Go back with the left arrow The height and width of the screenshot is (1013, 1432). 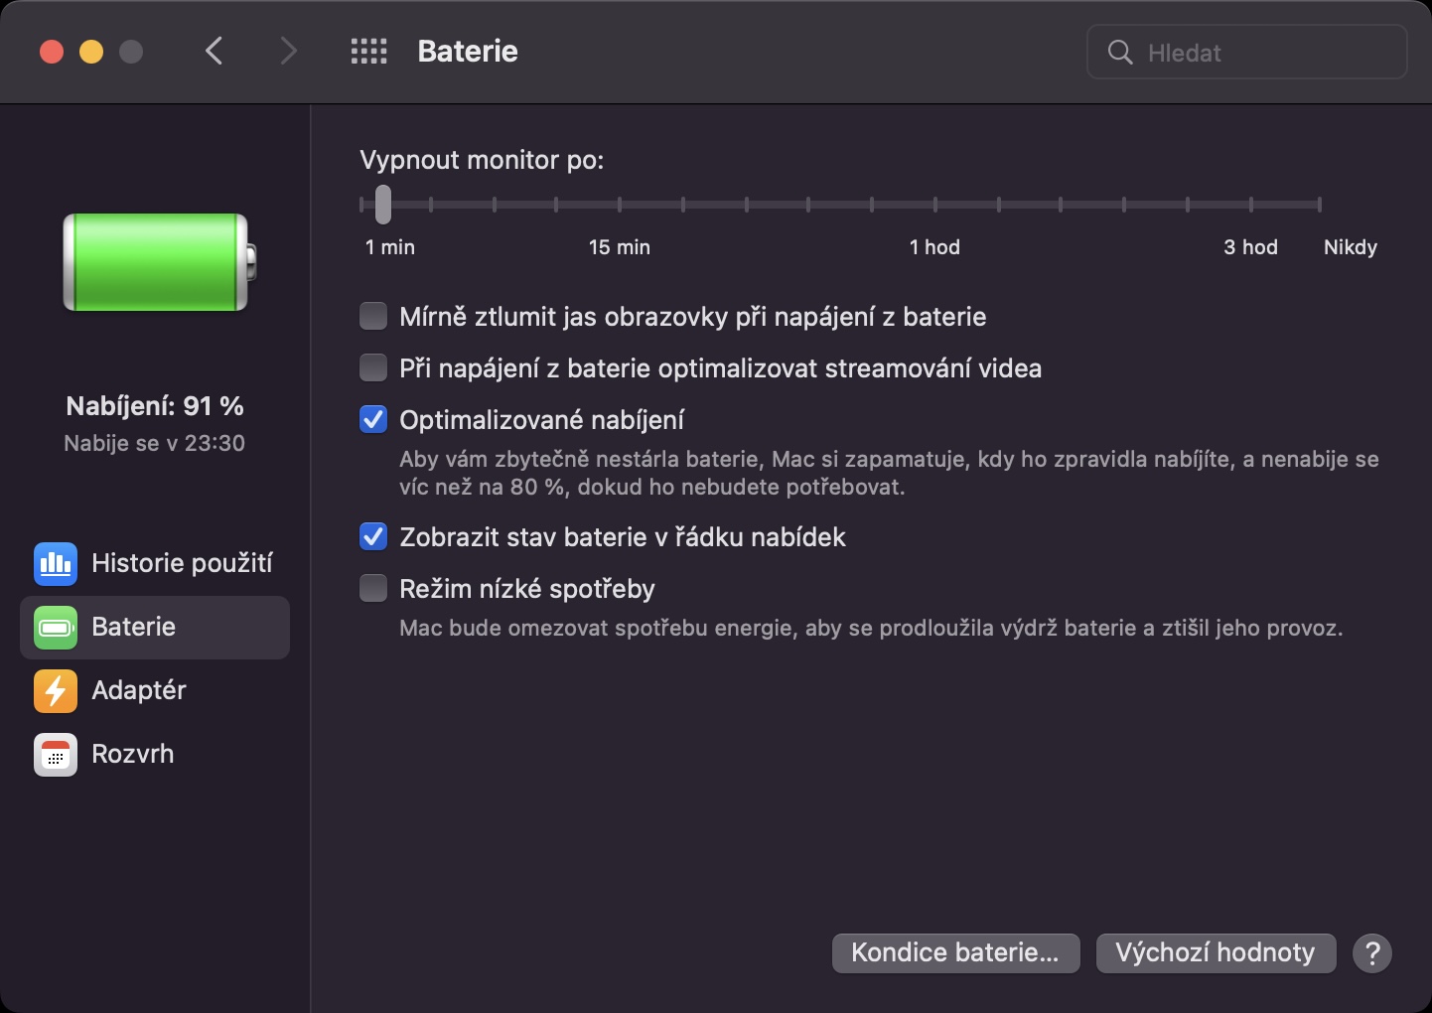pos(215,52)
